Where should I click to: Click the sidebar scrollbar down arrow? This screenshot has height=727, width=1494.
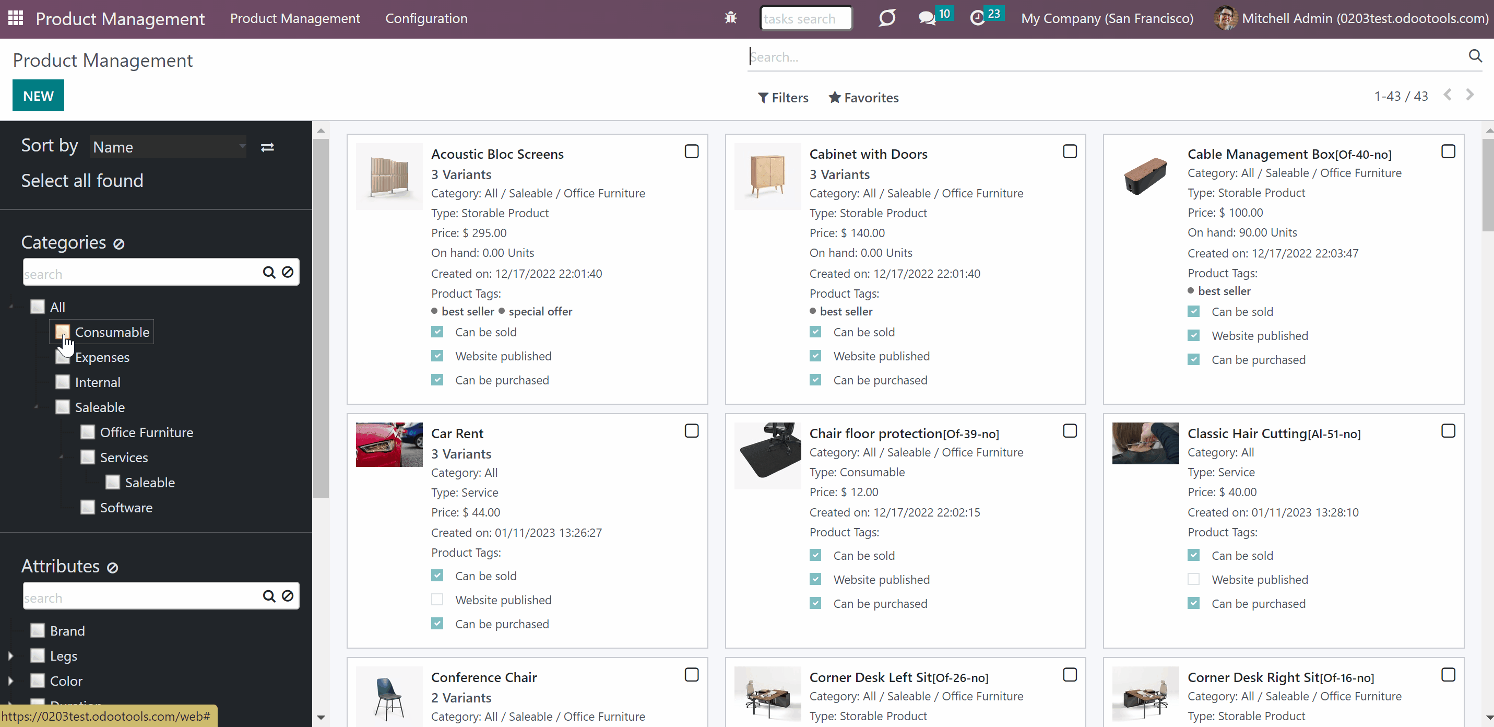pos(321,718)
